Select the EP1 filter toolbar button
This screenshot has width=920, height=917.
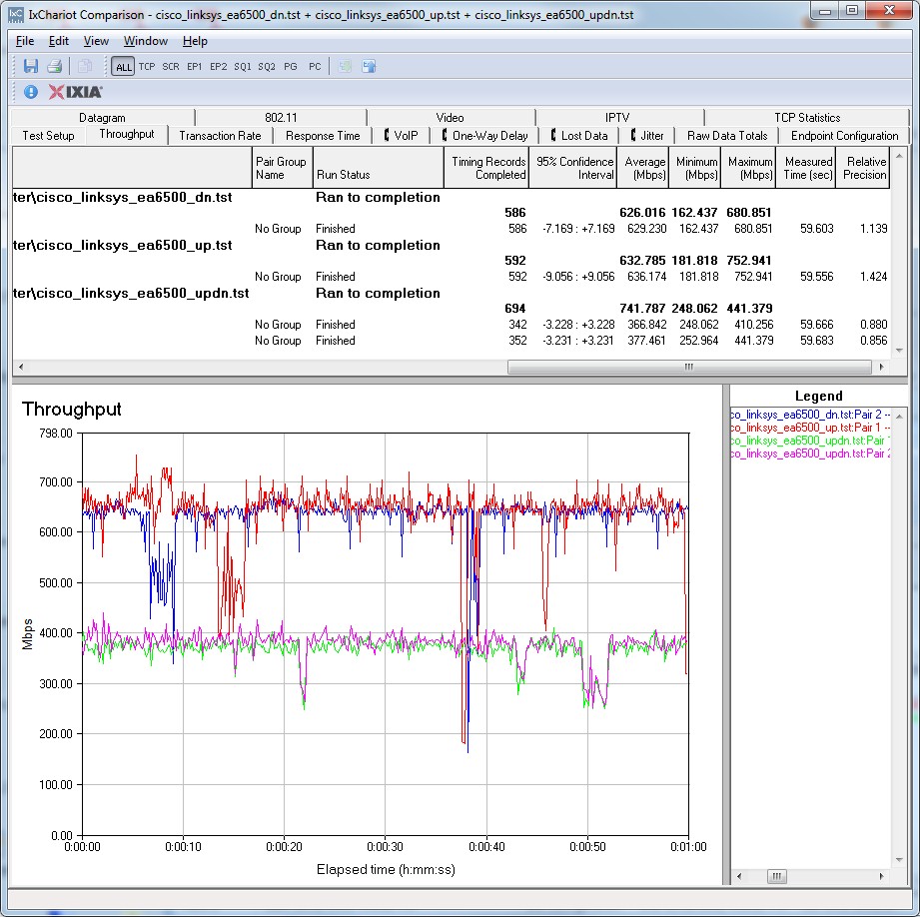[194, 66]
